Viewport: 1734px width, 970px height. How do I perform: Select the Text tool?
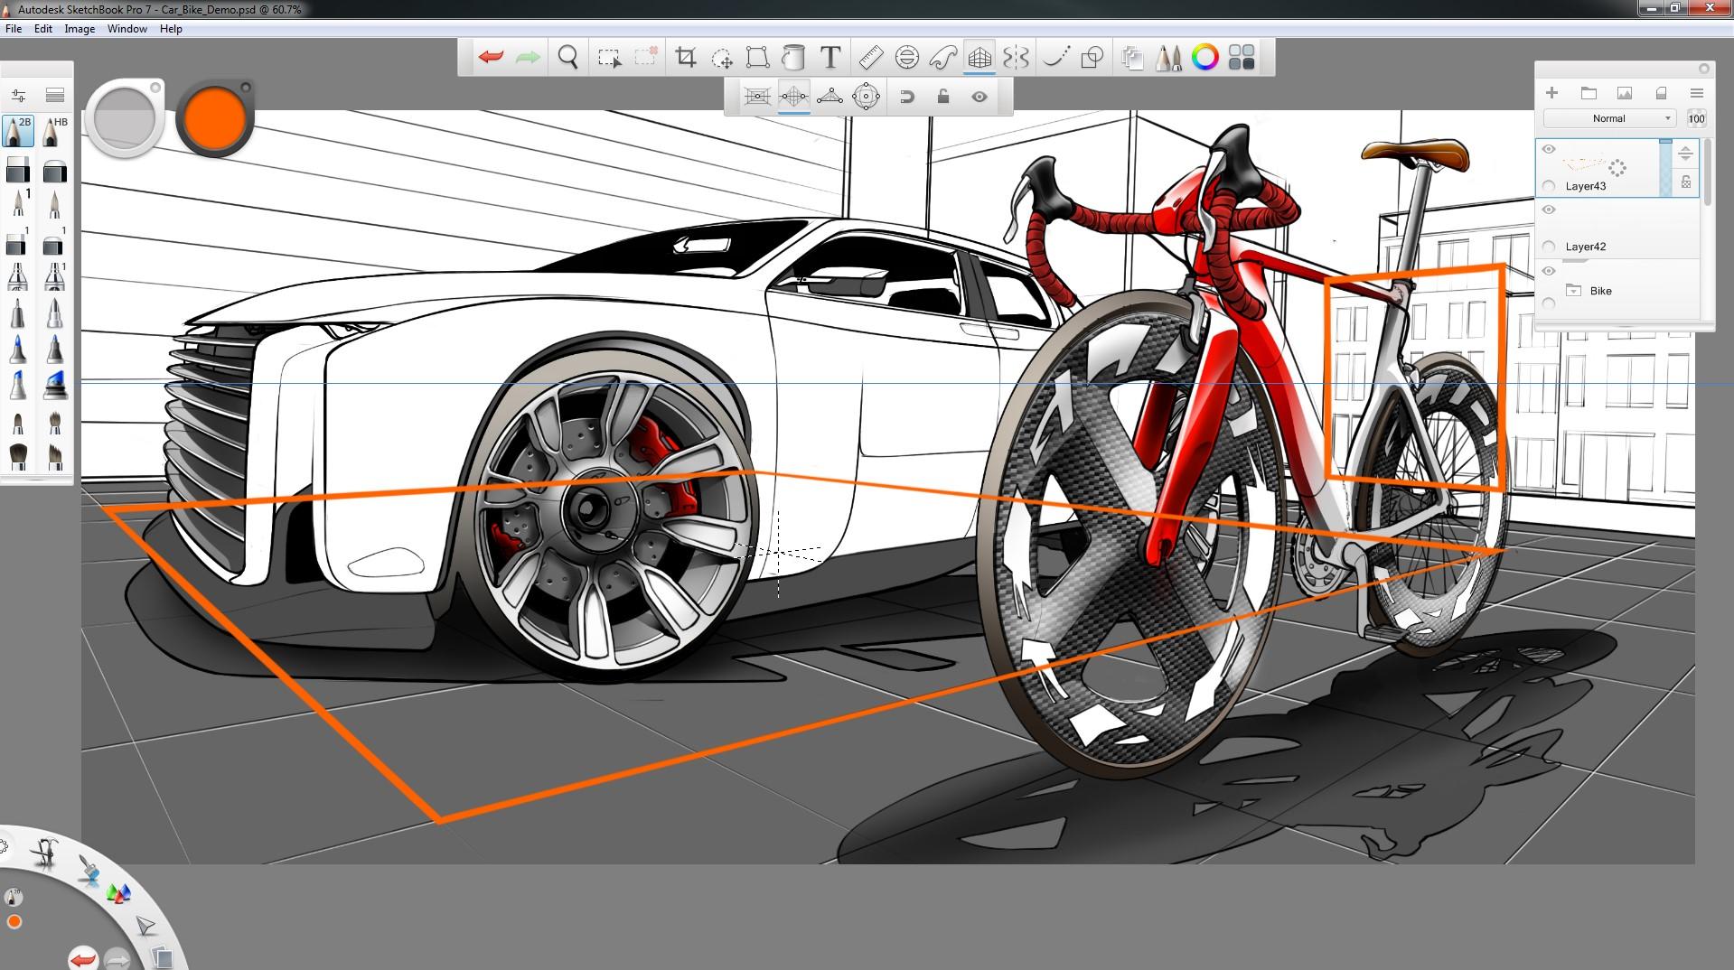point(830,58)
